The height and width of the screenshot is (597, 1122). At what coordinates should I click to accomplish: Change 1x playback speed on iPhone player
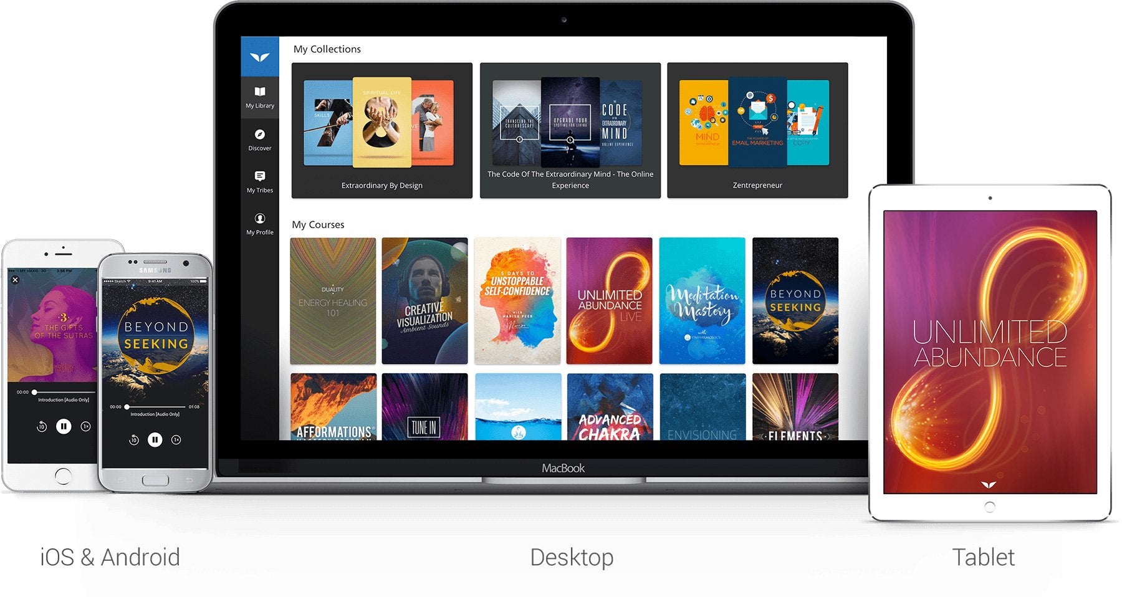click(86, 427)
